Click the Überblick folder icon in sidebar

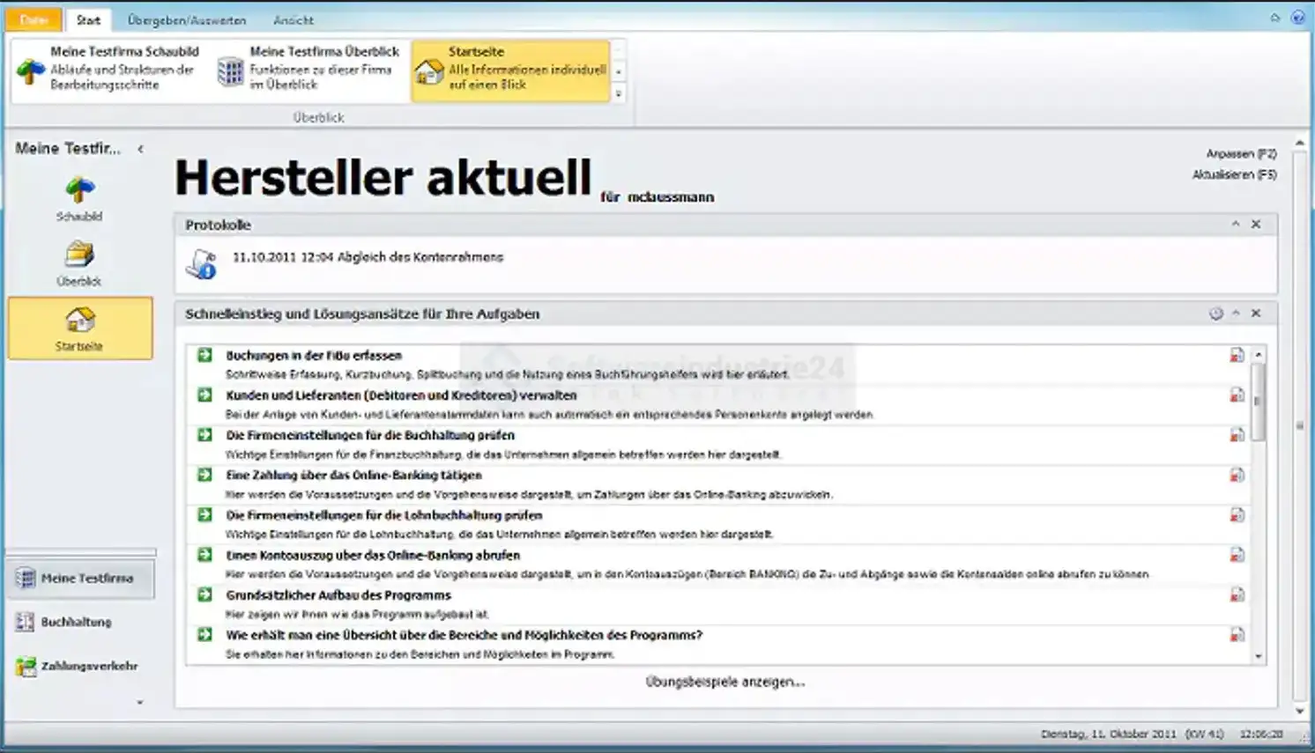pos(79,256)
